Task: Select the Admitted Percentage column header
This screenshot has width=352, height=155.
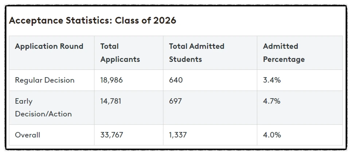Action: click(x=284, y=53)
